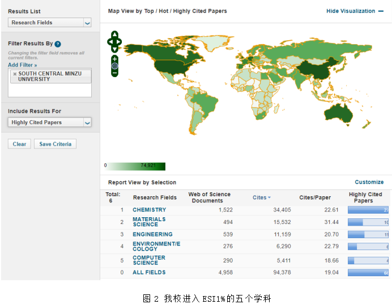
Task: Open the Customize report link
Action: click(369, 182)
